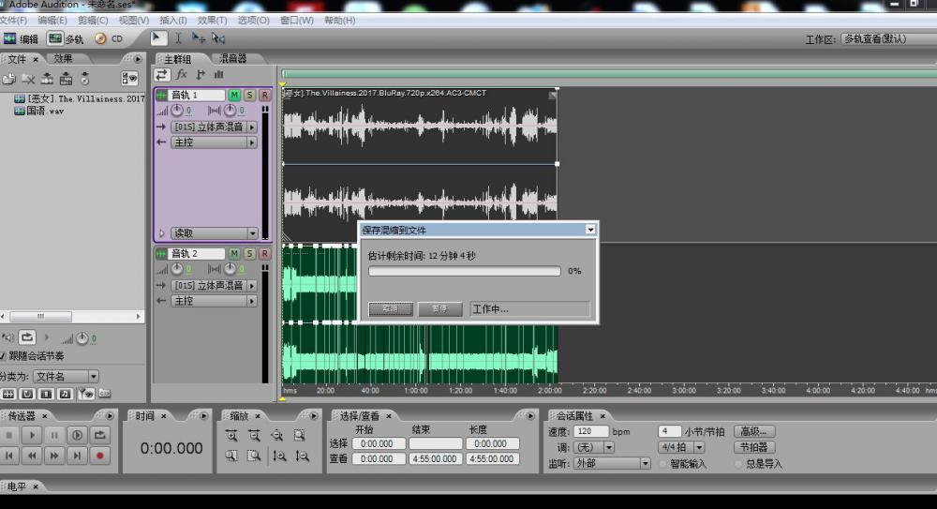Viewport: 937px width, 509px height.
Task: Show track Effects (fx) view
Action: [182, 75]
